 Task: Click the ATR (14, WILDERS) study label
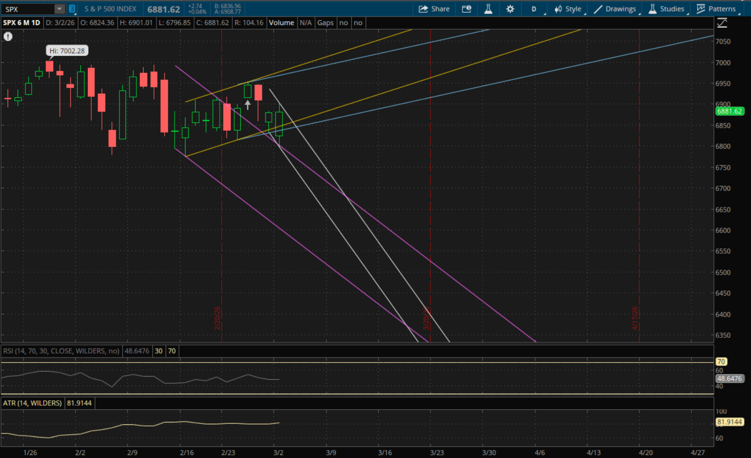(33, 403)
